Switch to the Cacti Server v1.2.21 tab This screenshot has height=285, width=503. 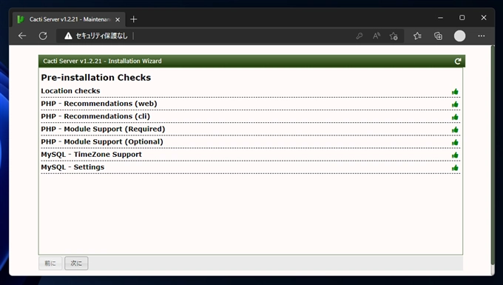click(x=69, y=19)
